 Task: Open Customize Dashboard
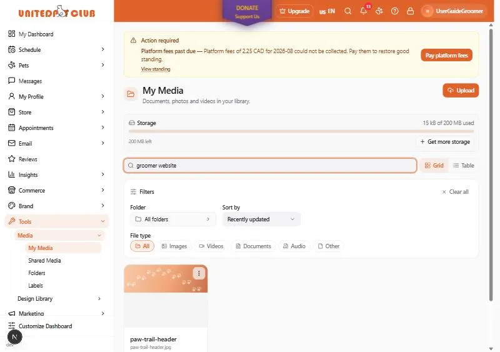pyautogui.click(x=45, y=326)
